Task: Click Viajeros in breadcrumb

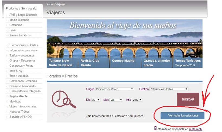Action: pyautogui.click(x=60, y=4)
